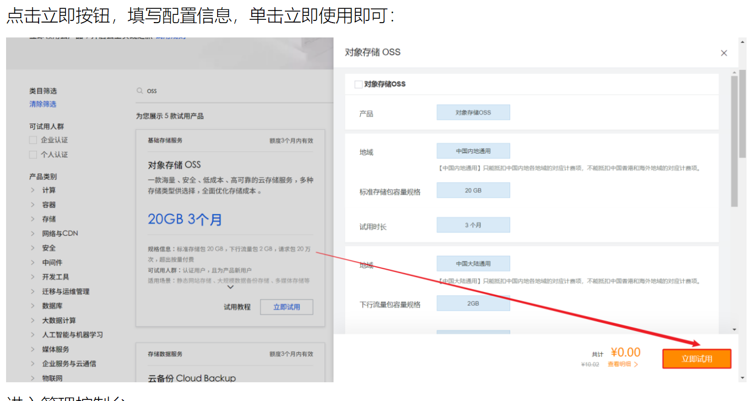Click the 基础存储服务 card label
This screenshot has height=401, width=751.
point(165,140)
